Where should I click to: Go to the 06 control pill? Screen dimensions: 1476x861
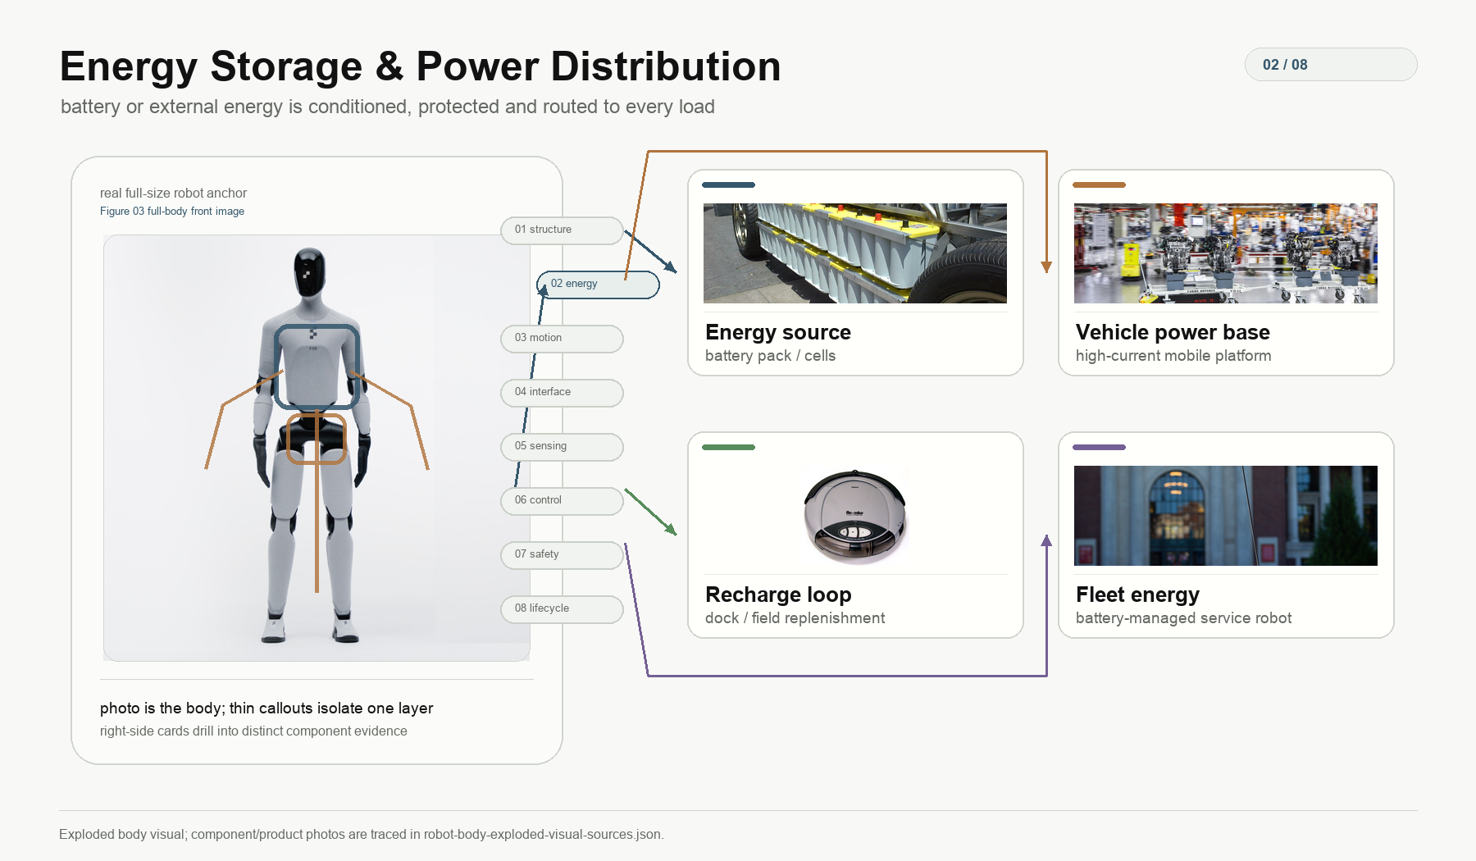(x=562, y=501)
